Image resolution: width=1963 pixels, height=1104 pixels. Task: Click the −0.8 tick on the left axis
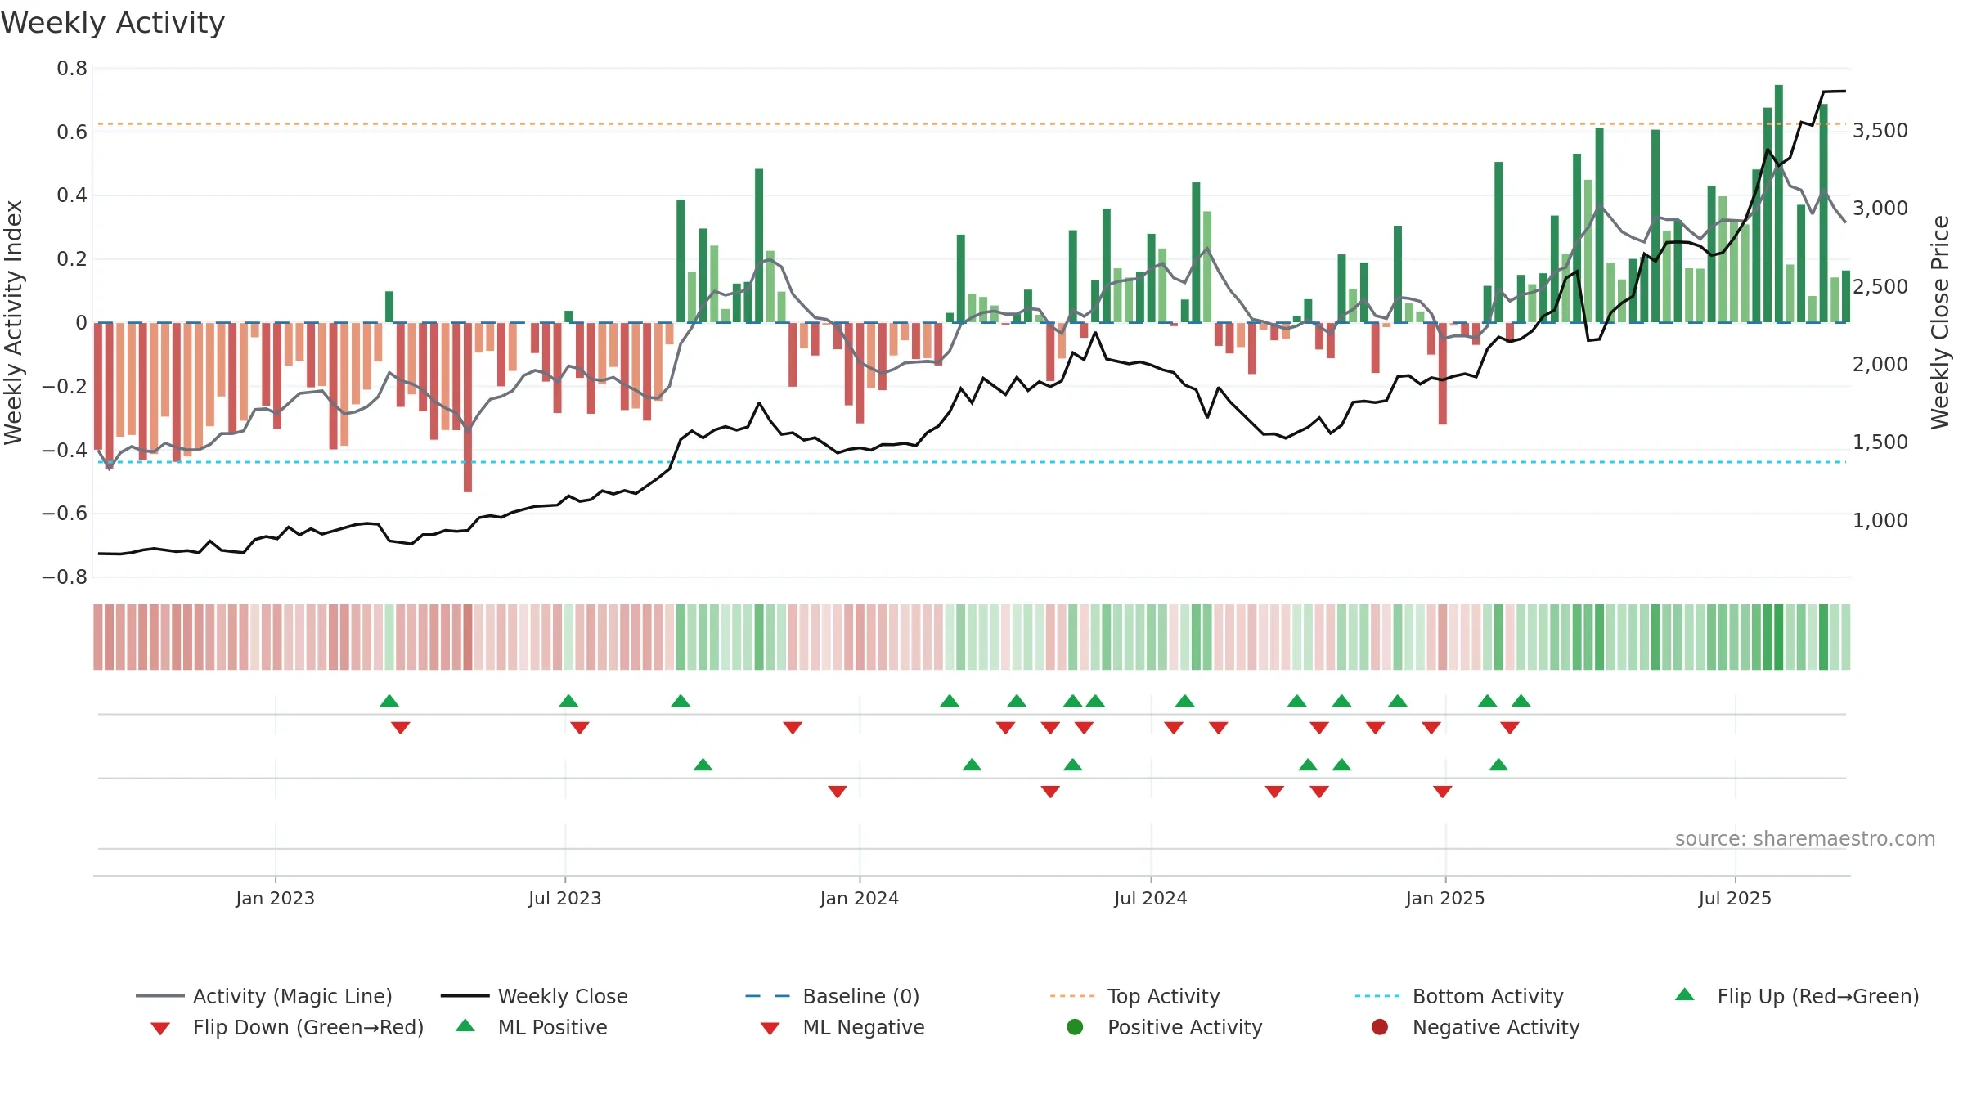pos(65,577)
